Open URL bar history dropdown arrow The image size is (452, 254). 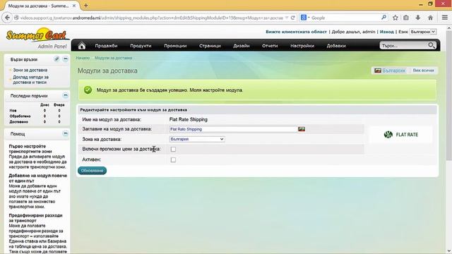point(287,18)
